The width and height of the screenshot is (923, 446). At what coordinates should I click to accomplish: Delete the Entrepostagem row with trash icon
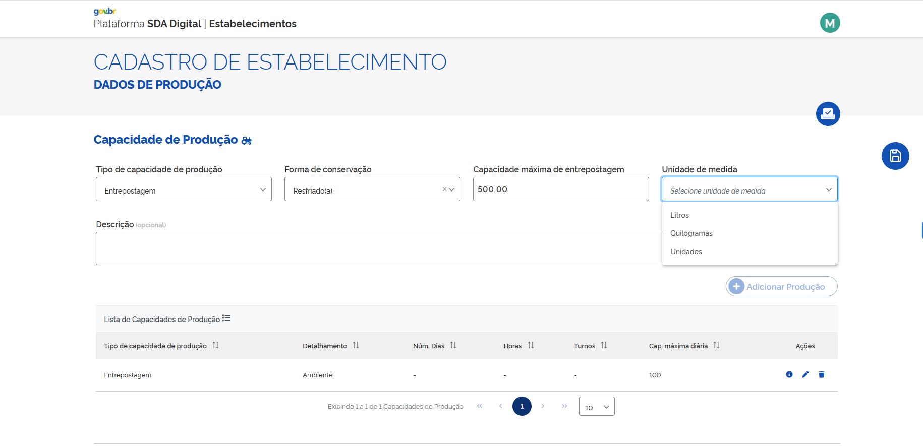[x=822, y=374]
